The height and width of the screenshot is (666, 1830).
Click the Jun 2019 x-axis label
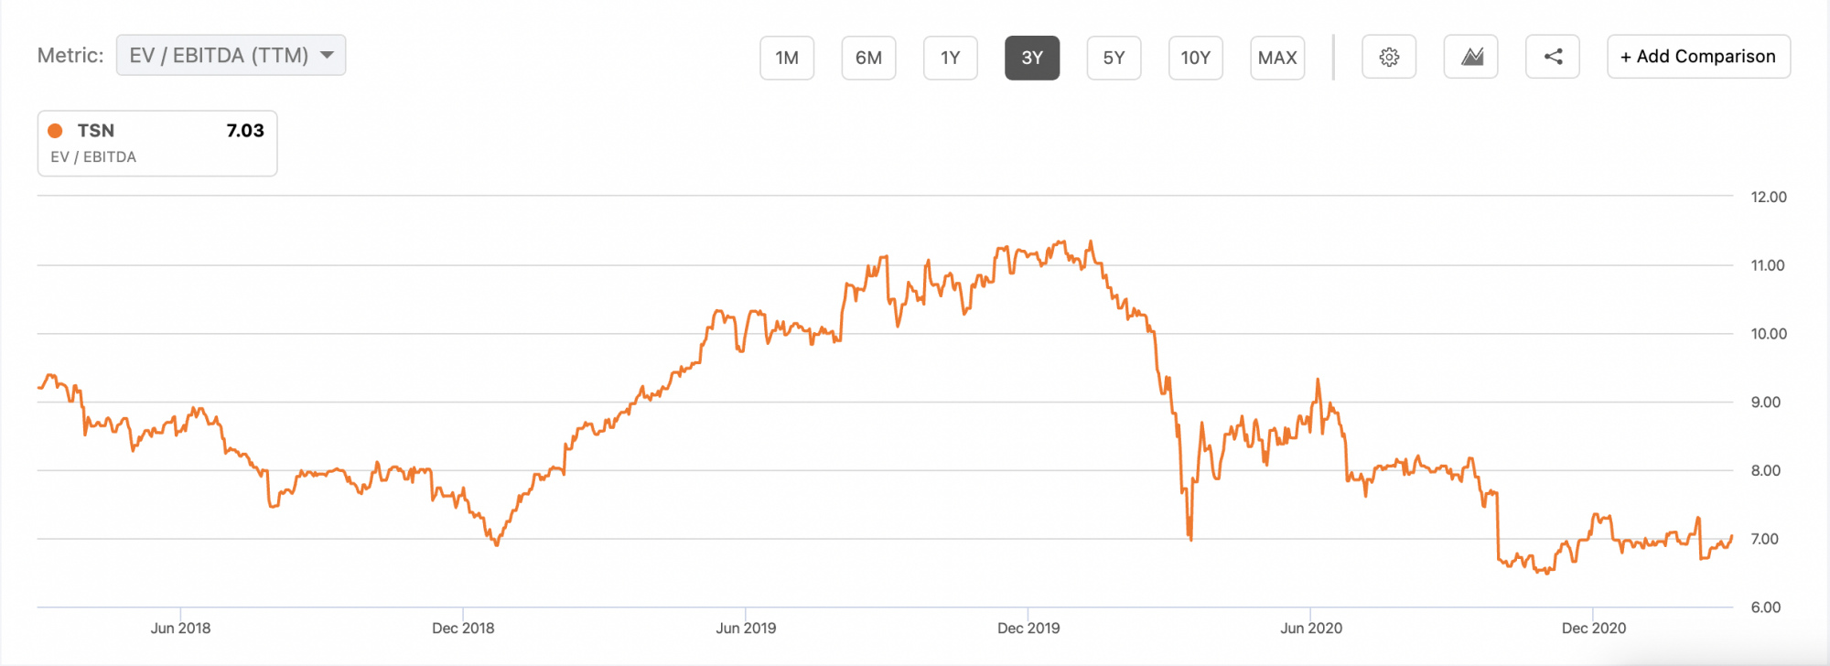click(746, 628)
